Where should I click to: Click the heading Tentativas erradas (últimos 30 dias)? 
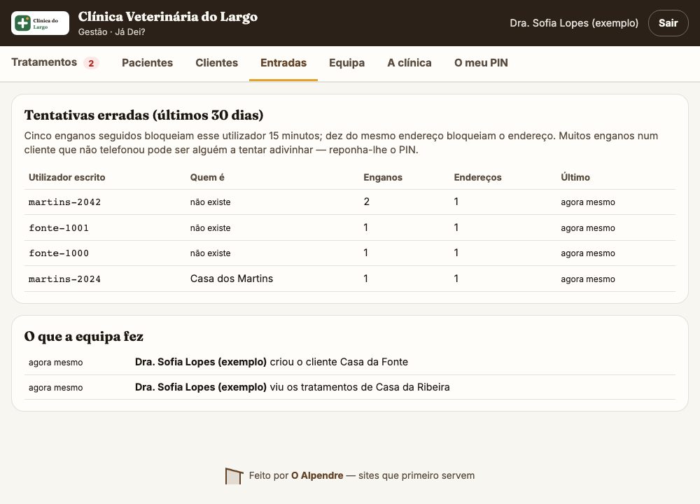[x=143, y=115]
